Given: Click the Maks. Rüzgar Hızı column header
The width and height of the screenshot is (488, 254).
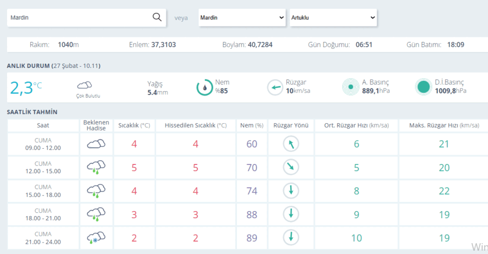Looking at the screenshot, I should click(x=444, y=125).
